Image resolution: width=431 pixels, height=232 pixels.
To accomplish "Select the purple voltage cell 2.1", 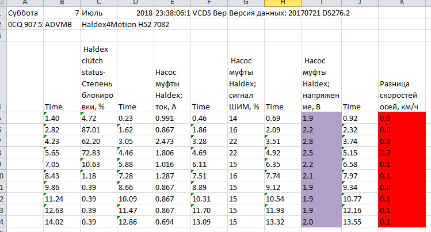I will pyautogui.click(x=321, y=176).
